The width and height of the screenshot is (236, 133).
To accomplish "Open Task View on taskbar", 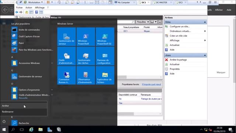I will 22,130.
